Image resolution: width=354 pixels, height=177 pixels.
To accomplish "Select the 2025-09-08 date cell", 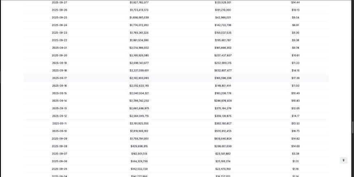I will pyautogui.click(x=59, y=146).
